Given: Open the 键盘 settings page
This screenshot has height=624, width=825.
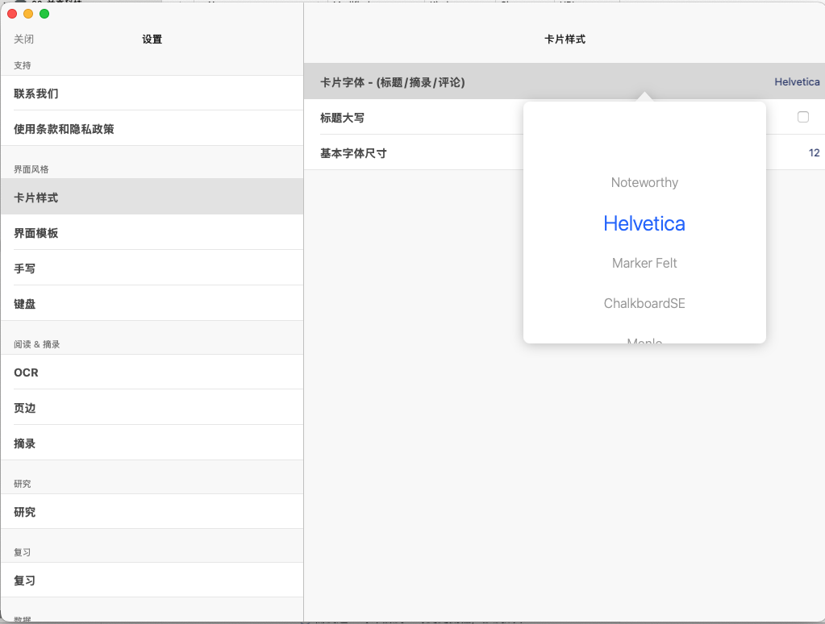Looking at the screenshot, I should coord(25,304).
